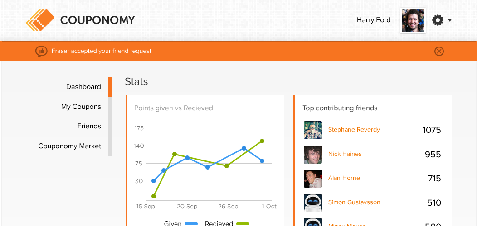The width and height of the screenshot is (477, 226).
Task: Click the green Recieved legend swatch
Action: [x=243, y=223]
